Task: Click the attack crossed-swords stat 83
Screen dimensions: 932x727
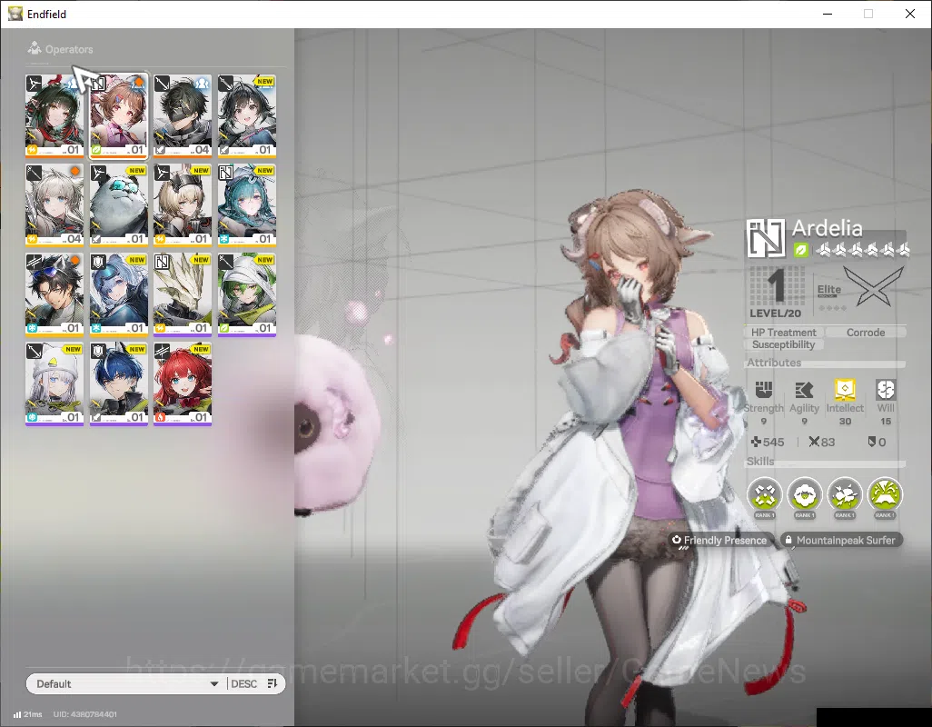Action: [821, 442]
